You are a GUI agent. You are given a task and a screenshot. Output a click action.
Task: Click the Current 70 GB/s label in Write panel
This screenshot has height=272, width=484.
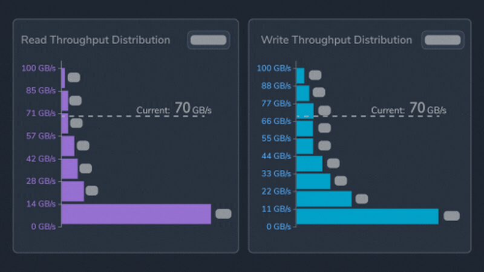coord(408,109)
